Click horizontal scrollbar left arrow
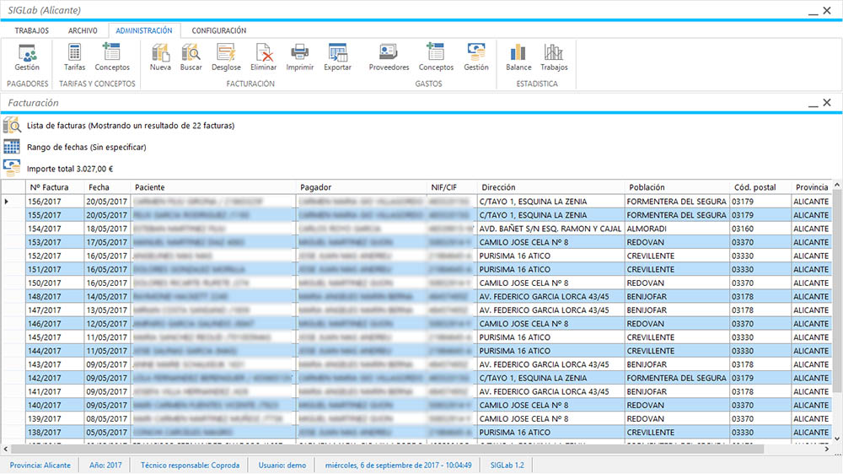 click(6, 449)
